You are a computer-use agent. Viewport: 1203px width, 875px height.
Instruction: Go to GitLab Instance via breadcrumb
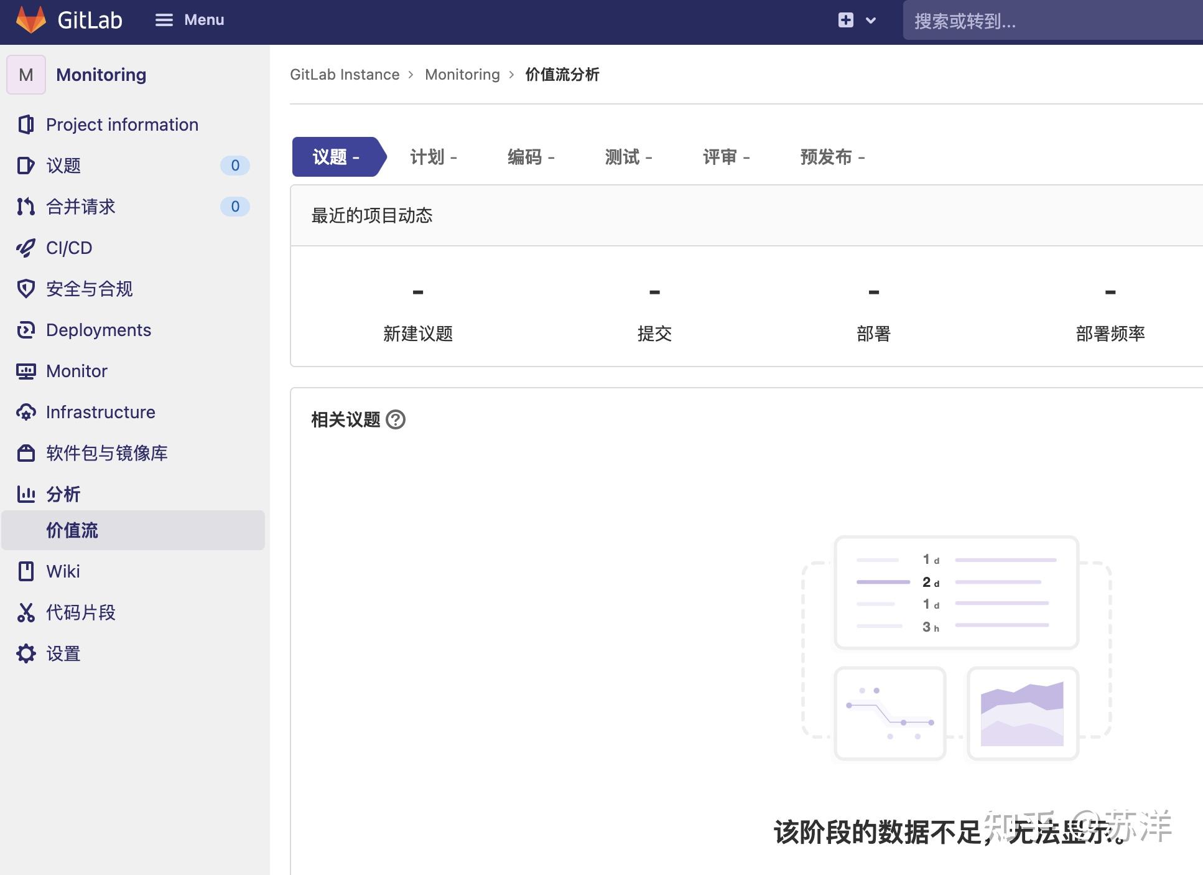tap(345, 74)
